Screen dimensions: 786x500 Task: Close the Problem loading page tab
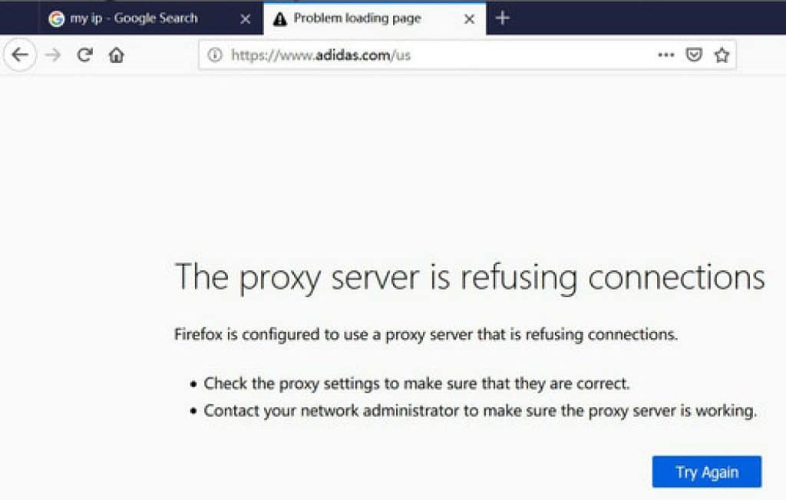click(x=469, y=19)
